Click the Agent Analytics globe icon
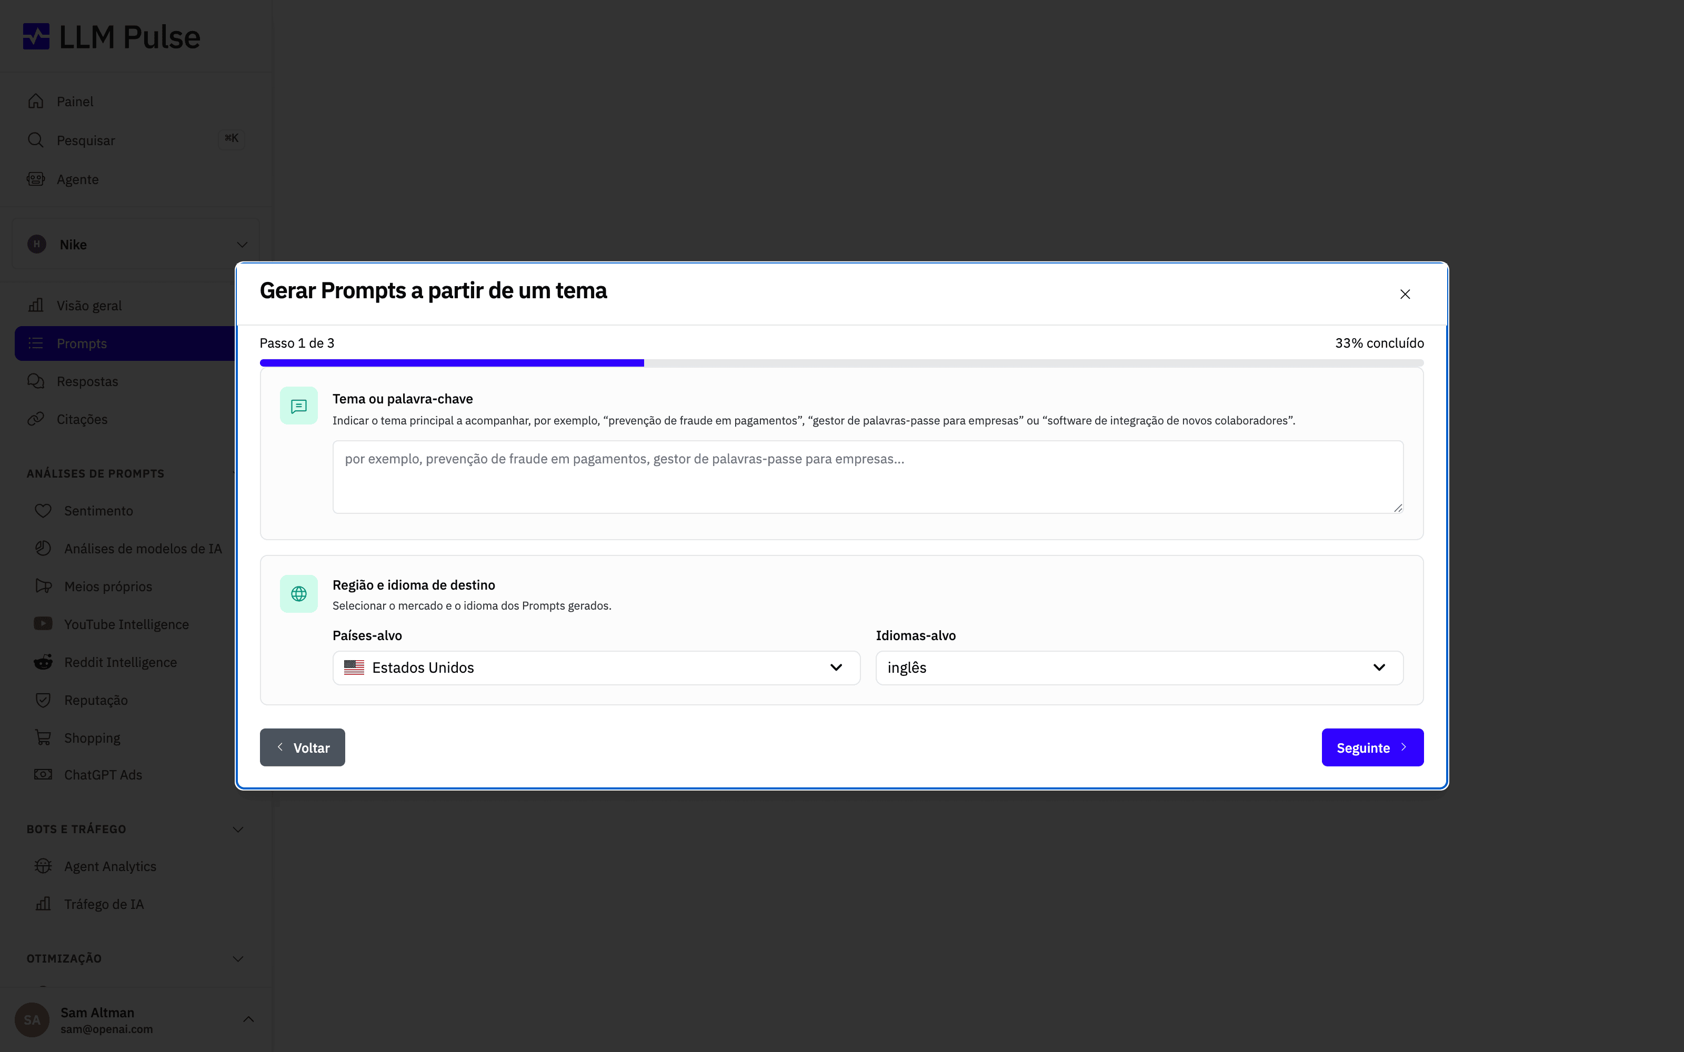The image size is (1684, 1052). click(x=43, y=866)
